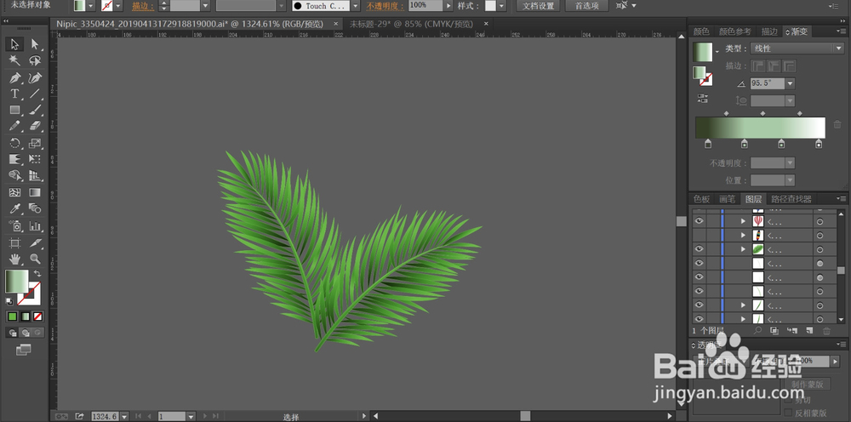The height and width of the screenshot is (422, 851).
Task: Hide the red flower layer
Action: coord(699,220)
